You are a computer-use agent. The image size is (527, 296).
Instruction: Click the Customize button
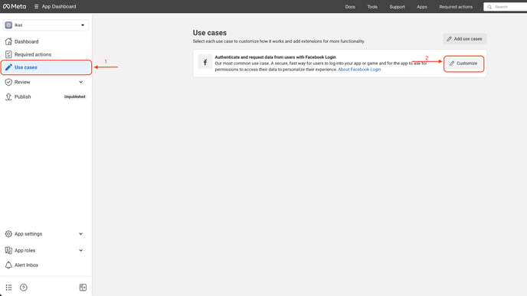pos(463,63)
